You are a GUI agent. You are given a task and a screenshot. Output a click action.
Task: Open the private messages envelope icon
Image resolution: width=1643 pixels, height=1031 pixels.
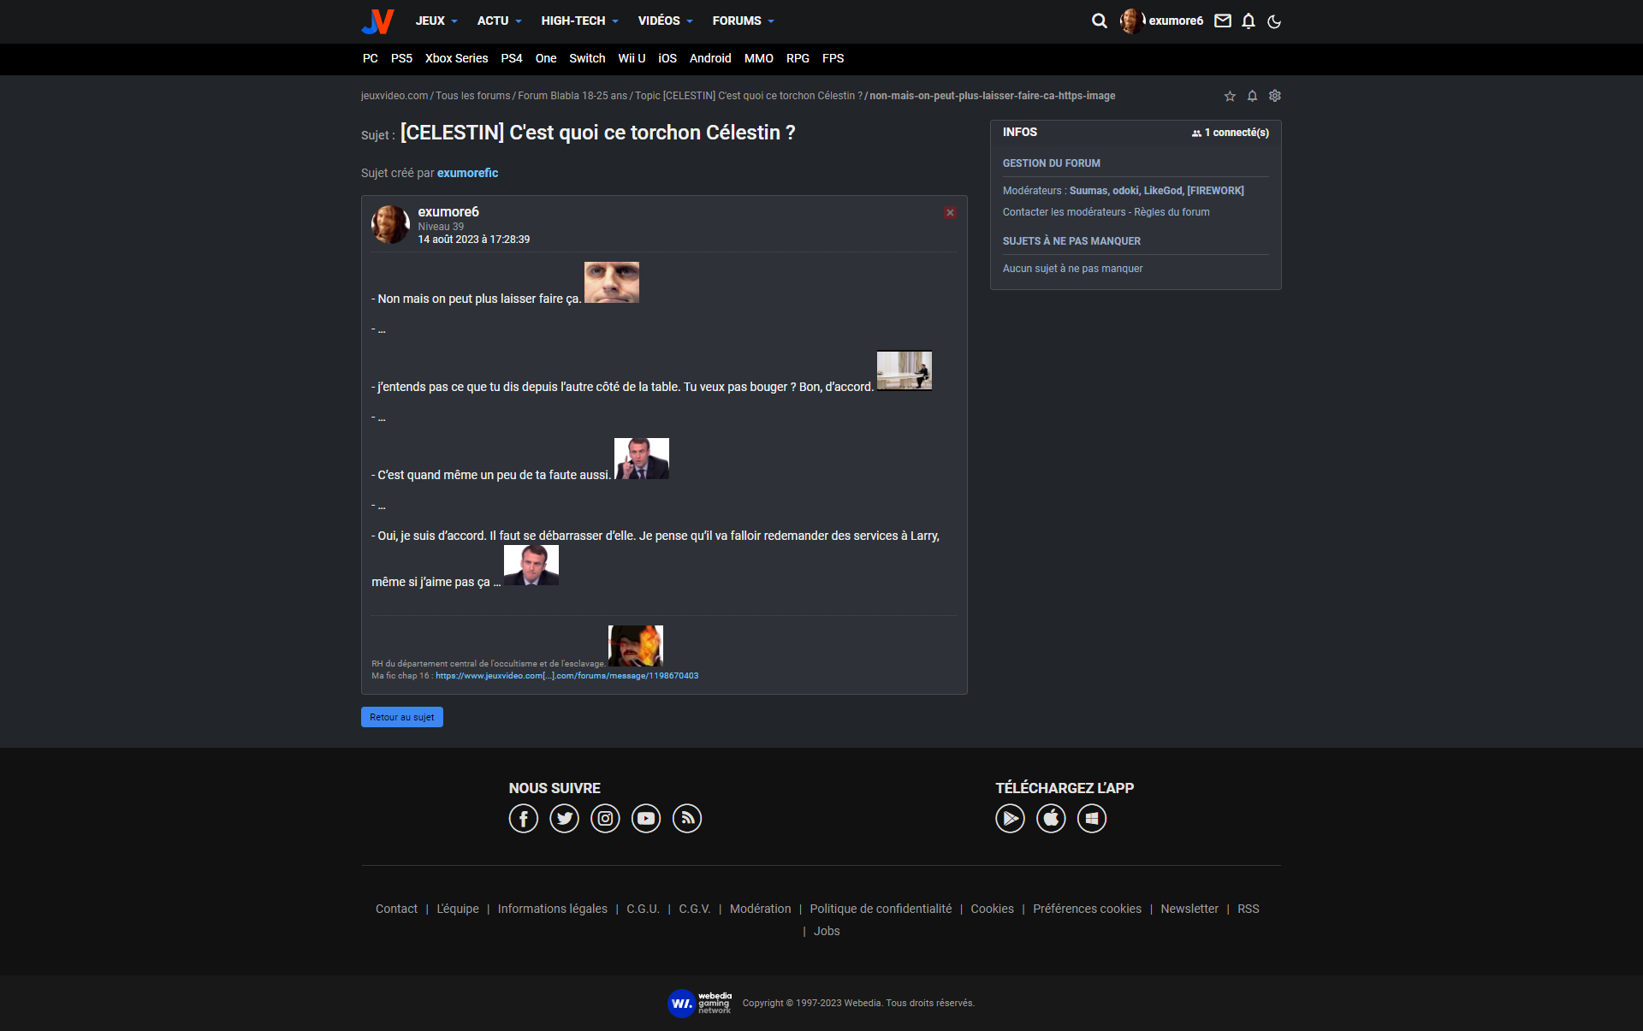coord(1223,21)
